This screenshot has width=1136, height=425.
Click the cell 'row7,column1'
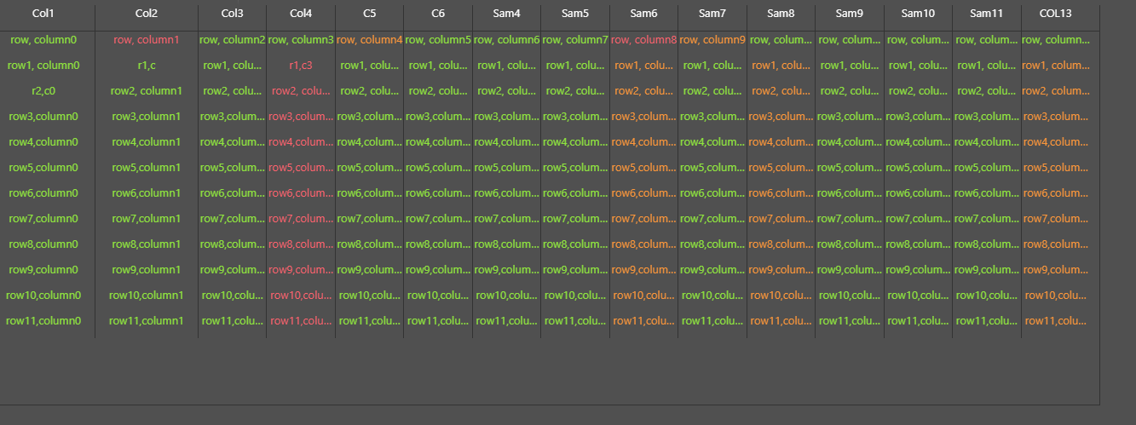pos(147,219)
